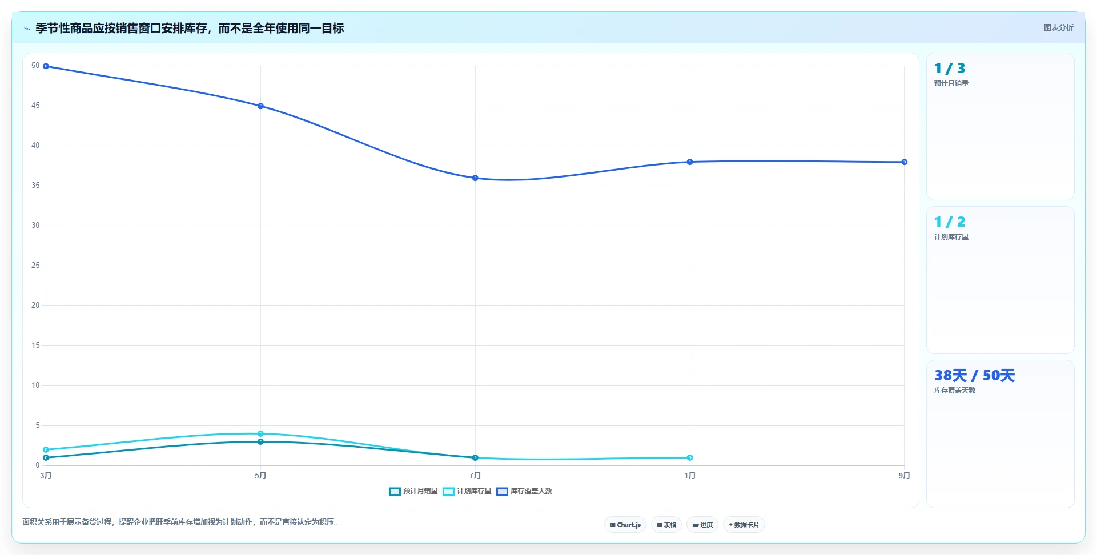Click the x-axis label 1月
Viewport: 1097px width, 555px height.
click(x=690, y=476)
